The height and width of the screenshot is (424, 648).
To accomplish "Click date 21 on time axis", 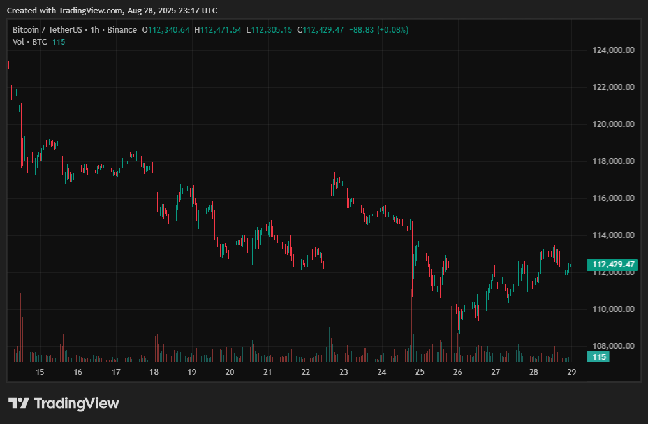I will pos(268,372).
